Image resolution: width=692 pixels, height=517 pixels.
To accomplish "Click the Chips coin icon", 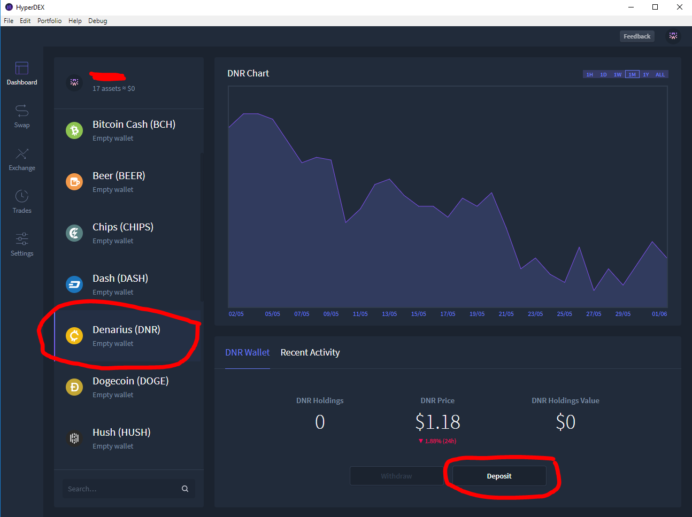I will [x=74, y=233].
